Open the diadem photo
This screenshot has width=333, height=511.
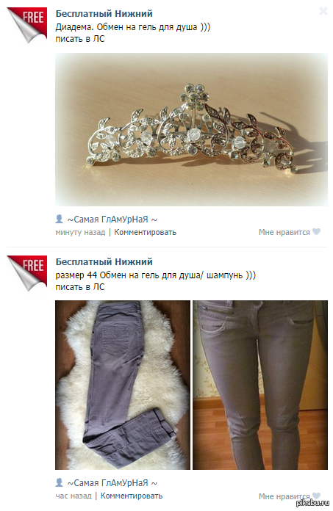191,129
